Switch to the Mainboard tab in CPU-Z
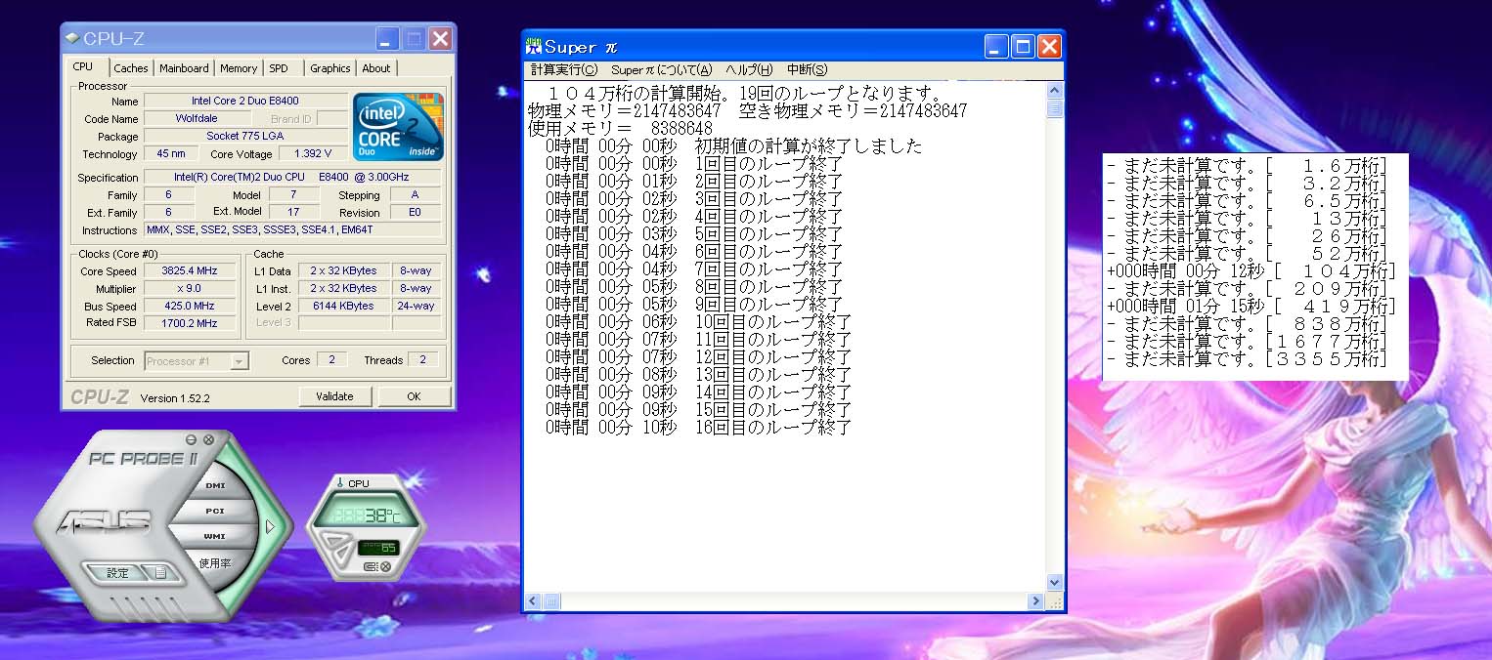The width and height of the screenshot is (1492, 660). [x=184, y=68]
